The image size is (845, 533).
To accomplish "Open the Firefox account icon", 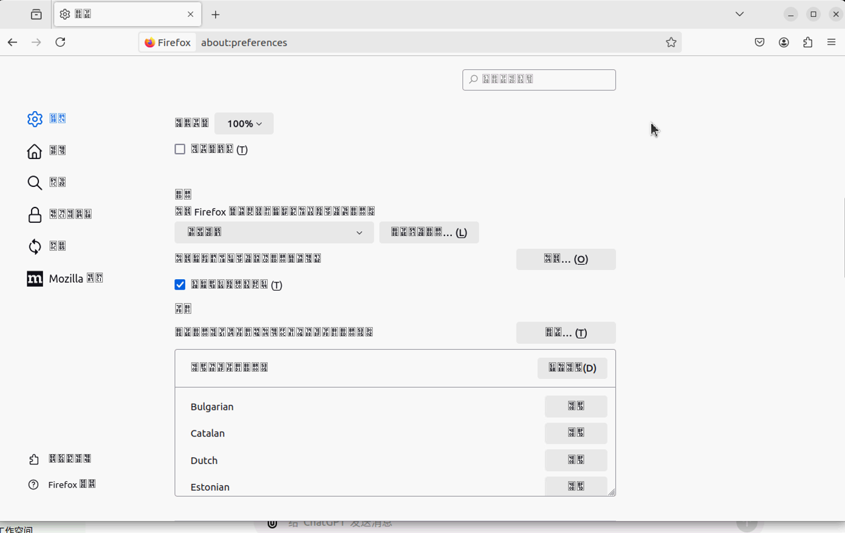I will pos(784,42).
